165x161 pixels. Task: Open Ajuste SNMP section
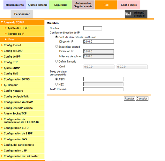coord(22,68)
